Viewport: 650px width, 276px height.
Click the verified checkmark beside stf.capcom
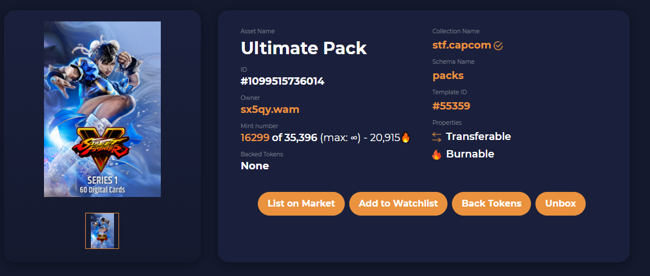tap(498, 46)
